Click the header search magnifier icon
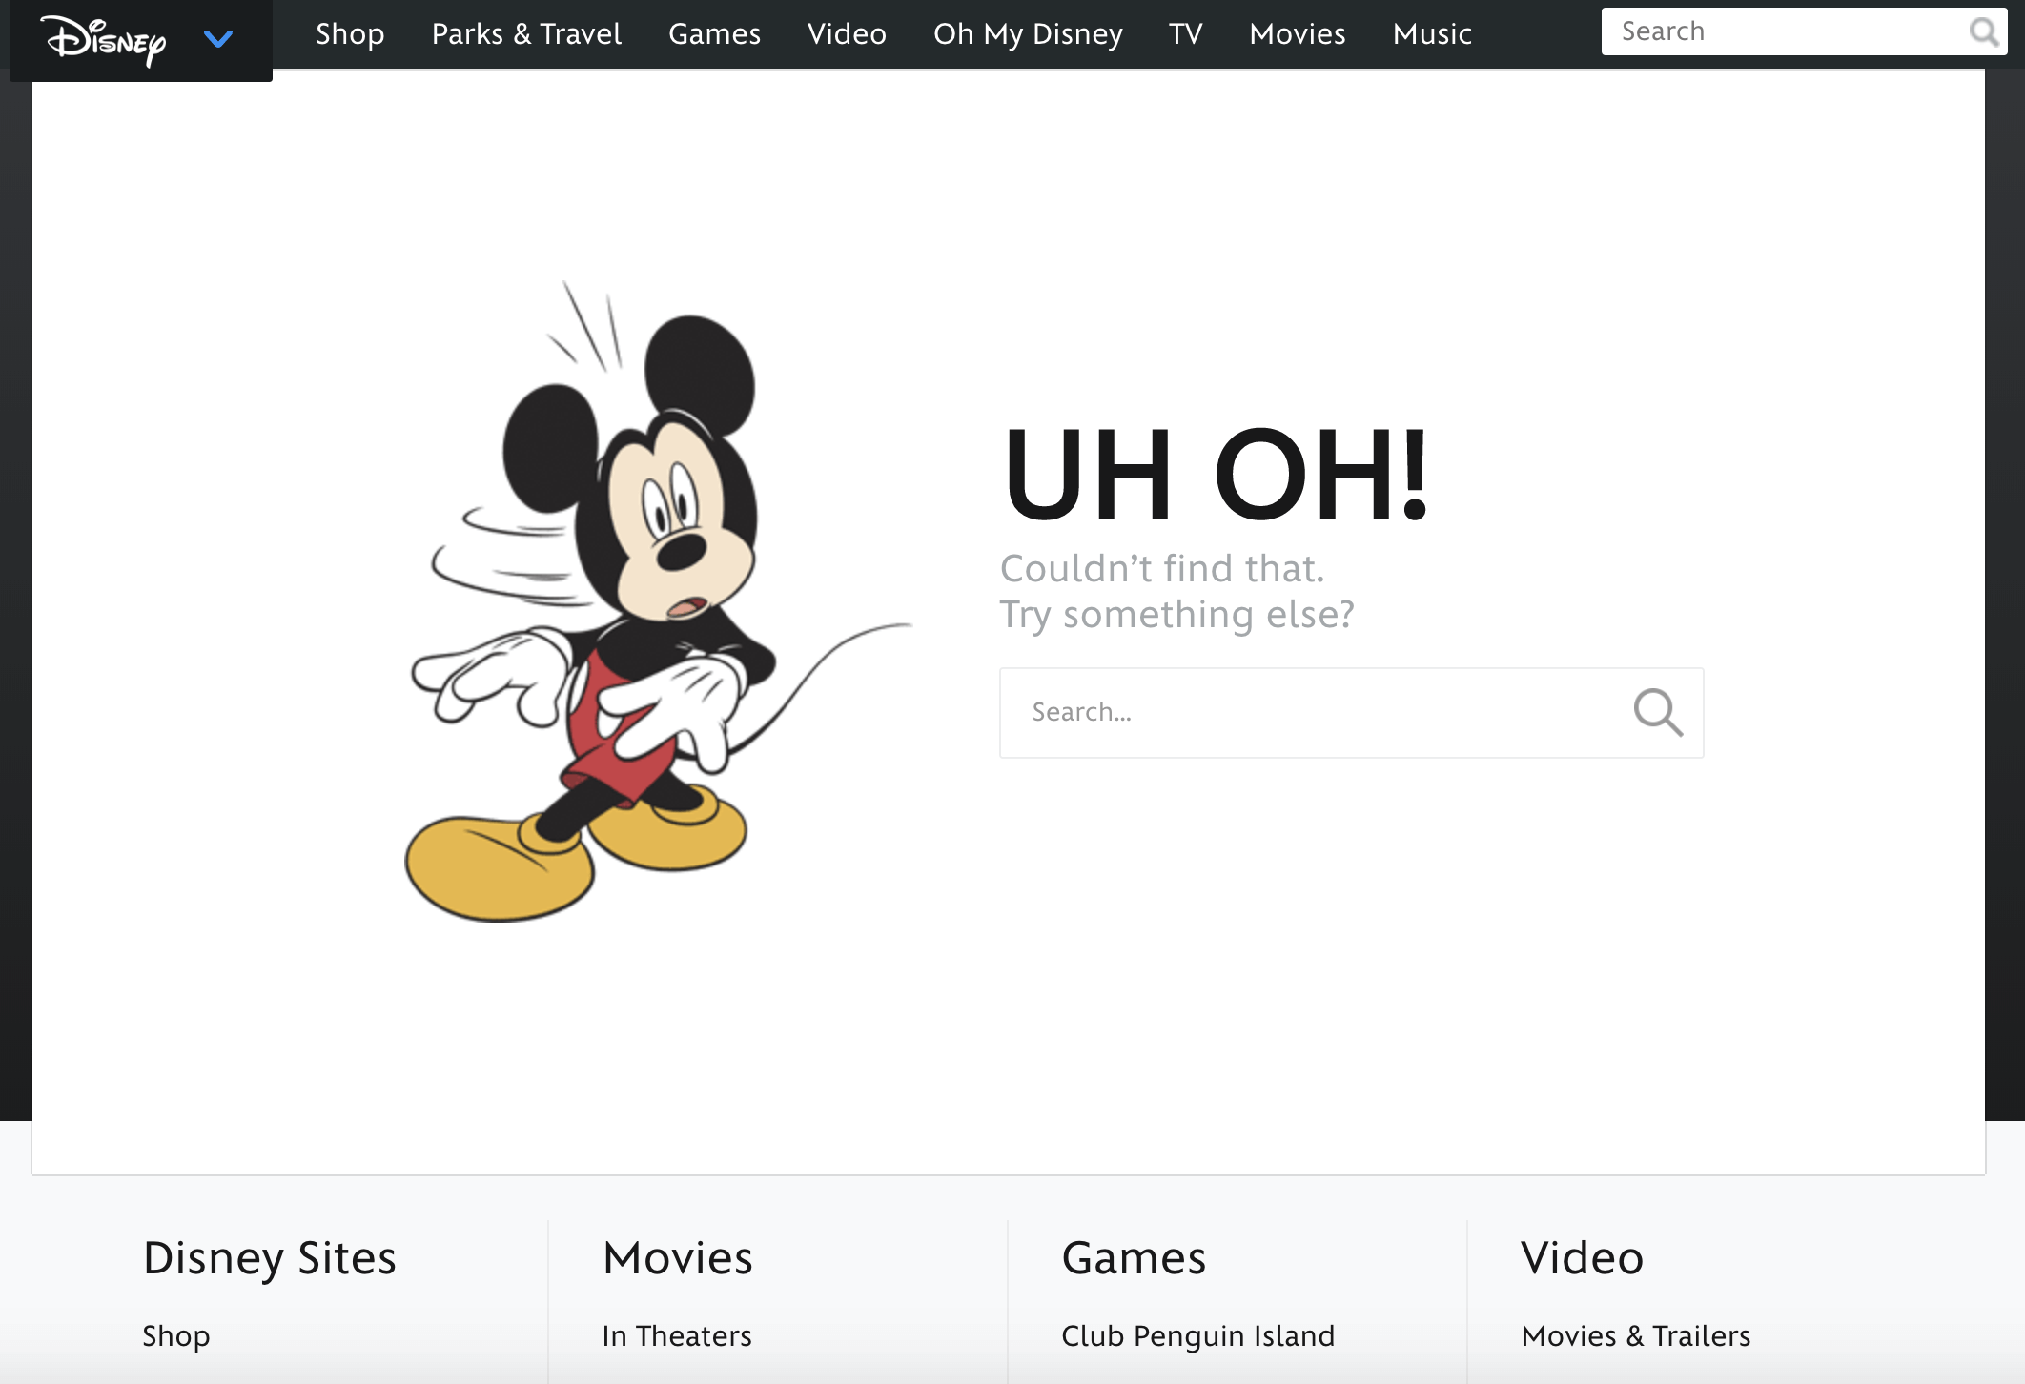2025x1384 pixels. tap(1984, 32)
